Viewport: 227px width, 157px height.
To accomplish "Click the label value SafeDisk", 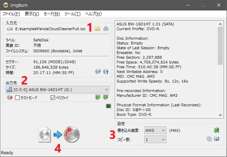I will click(x=41, y=40).
